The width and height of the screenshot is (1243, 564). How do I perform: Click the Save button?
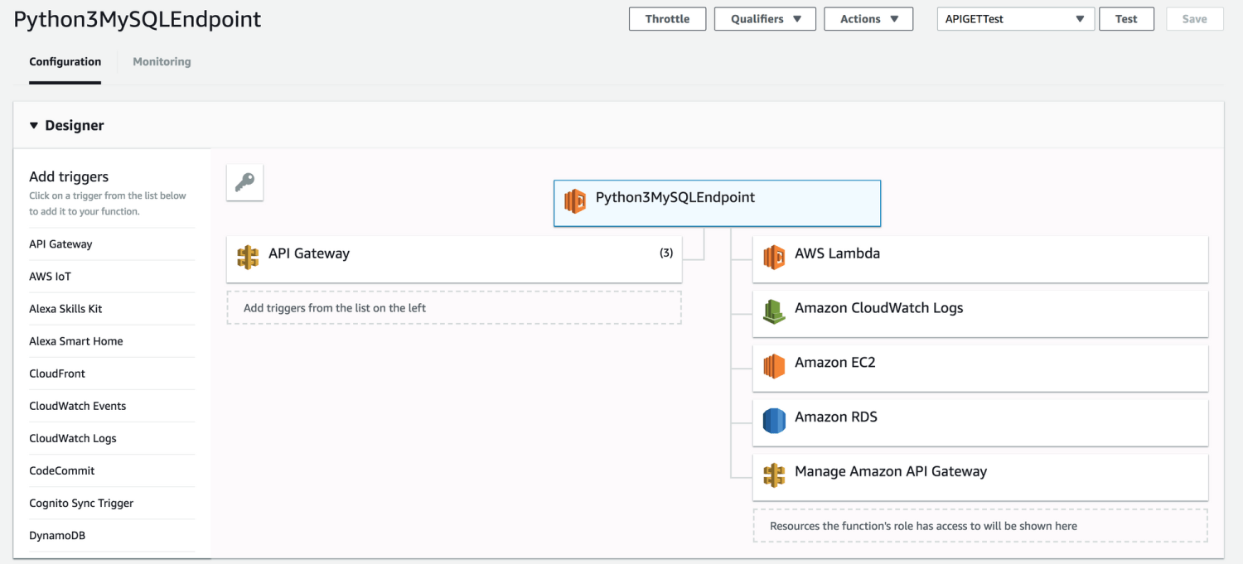coord(1194,19)
